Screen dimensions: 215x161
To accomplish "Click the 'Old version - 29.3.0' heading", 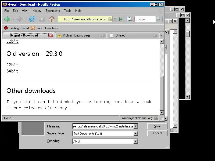I will 34,53.
